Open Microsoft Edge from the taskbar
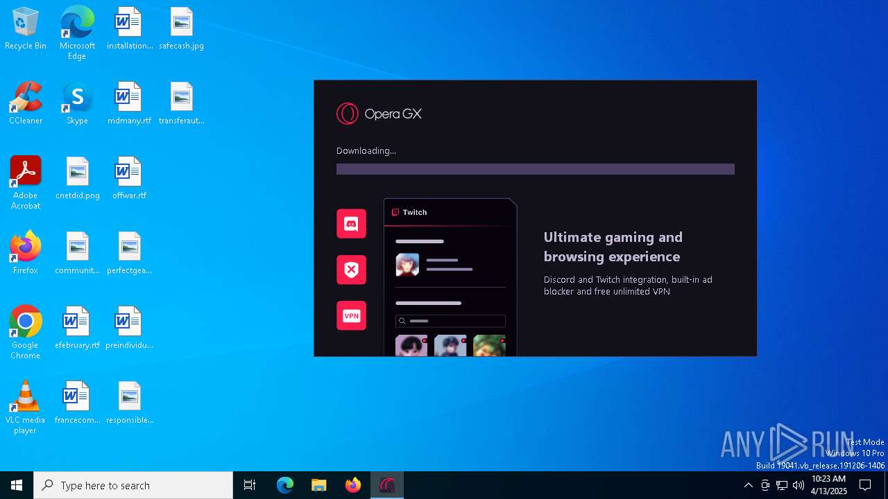This screenshot has width=888, height=499. pyautogui.click(x=285, y=485)
